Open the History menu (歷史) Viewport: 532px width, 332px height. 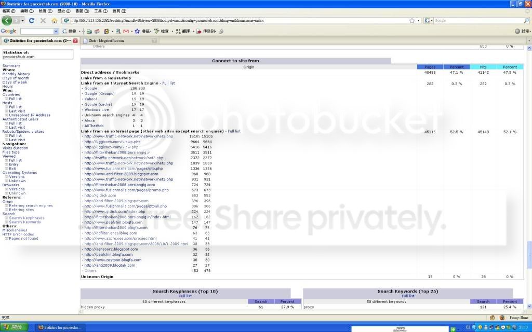point(64,11)
